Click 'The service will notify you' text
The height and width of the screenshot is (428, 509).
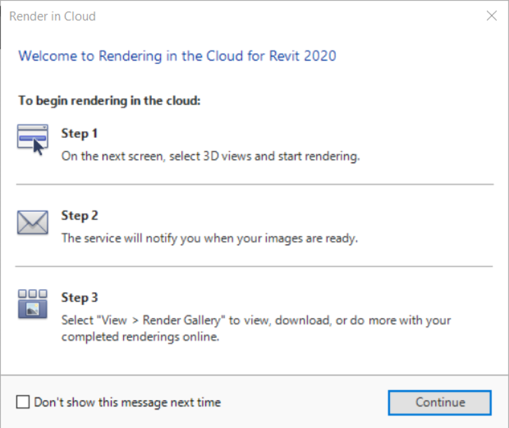point(131,238)
